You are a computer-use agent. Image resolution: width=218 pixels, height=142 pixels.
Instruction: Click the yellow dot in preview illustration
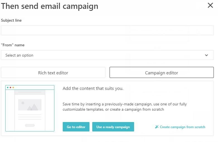coord(13,87)
